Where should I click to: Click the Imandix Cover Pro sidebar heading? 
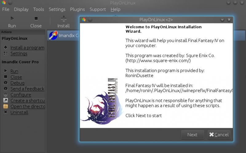click(20, 62)
